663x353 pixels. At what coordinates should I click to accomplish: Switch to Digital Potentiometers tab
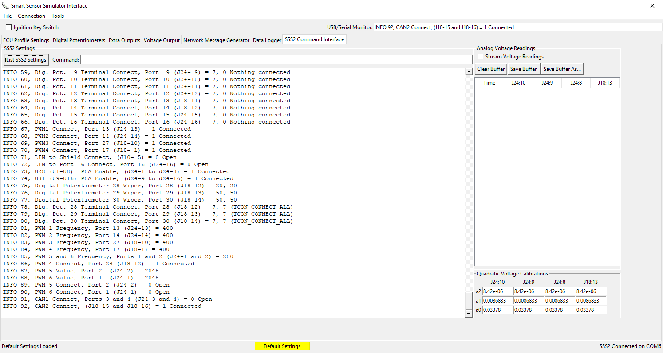(x=79, y=40)
